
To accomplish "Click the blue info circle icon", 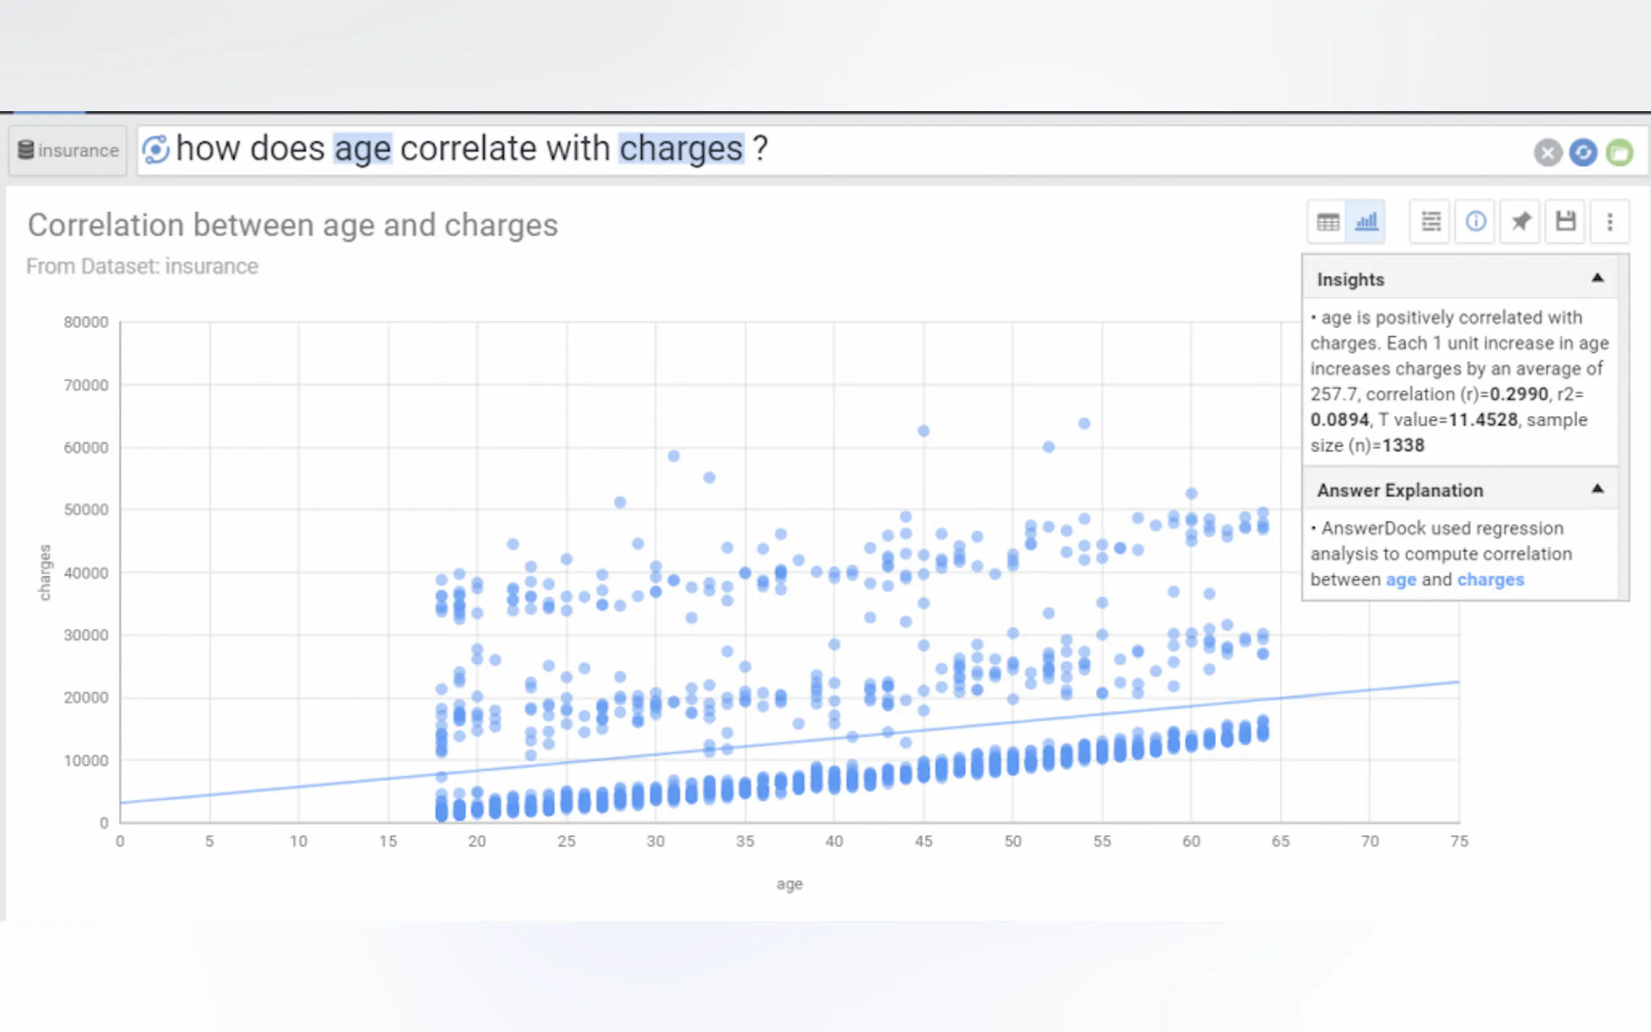I will [x=1475, y=221].
